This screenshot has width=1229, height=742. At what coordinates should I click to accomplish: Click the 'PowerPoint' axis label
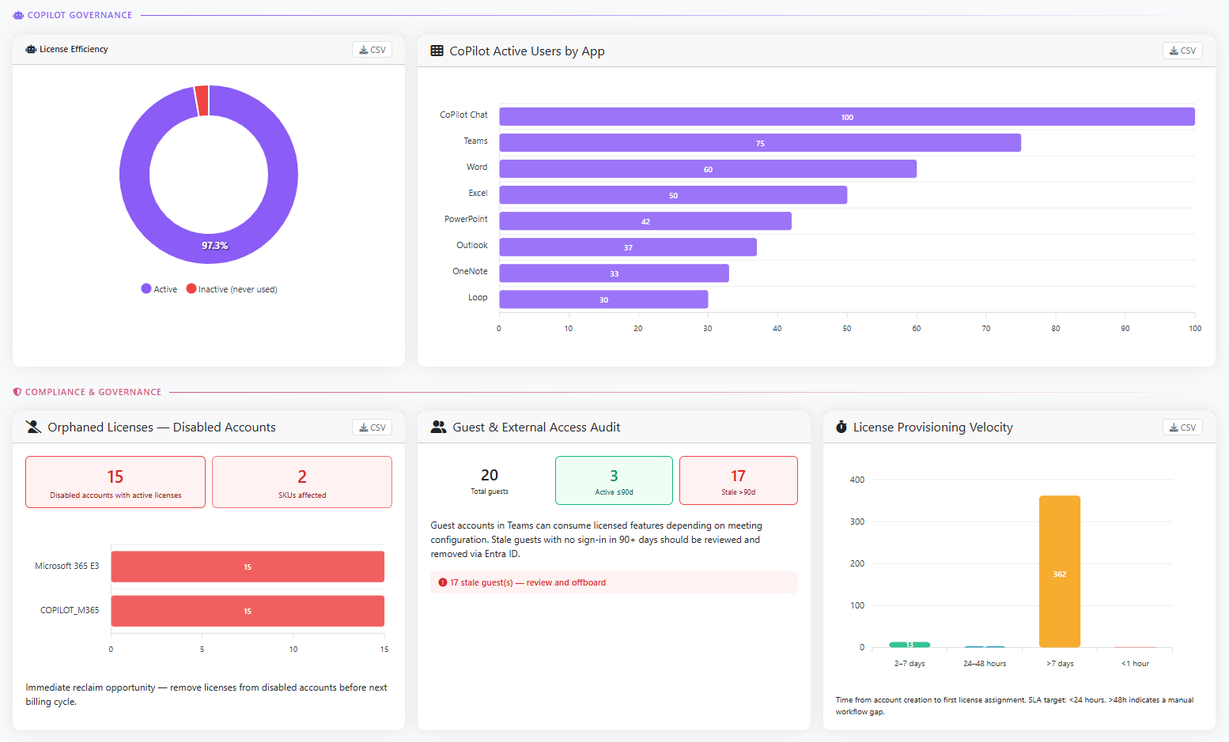pyautogui.click(x=466, y=219)
